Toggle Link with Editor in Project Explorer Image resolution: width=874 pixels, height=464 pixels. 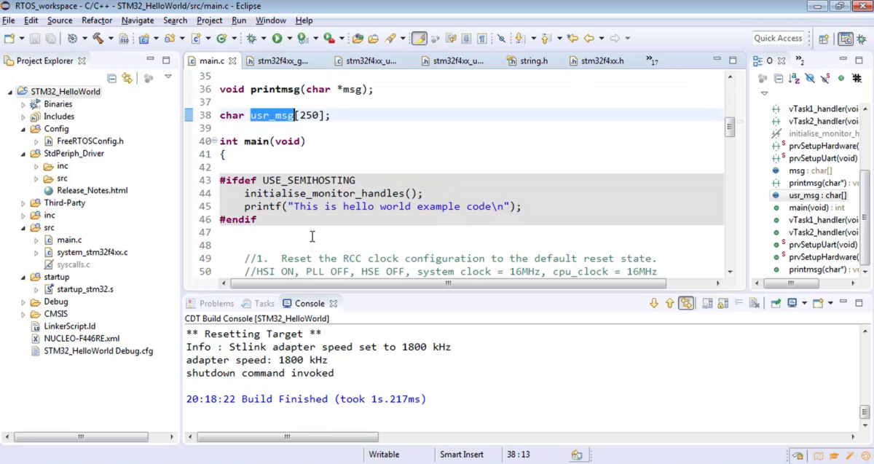pyautogui.click(x=127, y=78)
